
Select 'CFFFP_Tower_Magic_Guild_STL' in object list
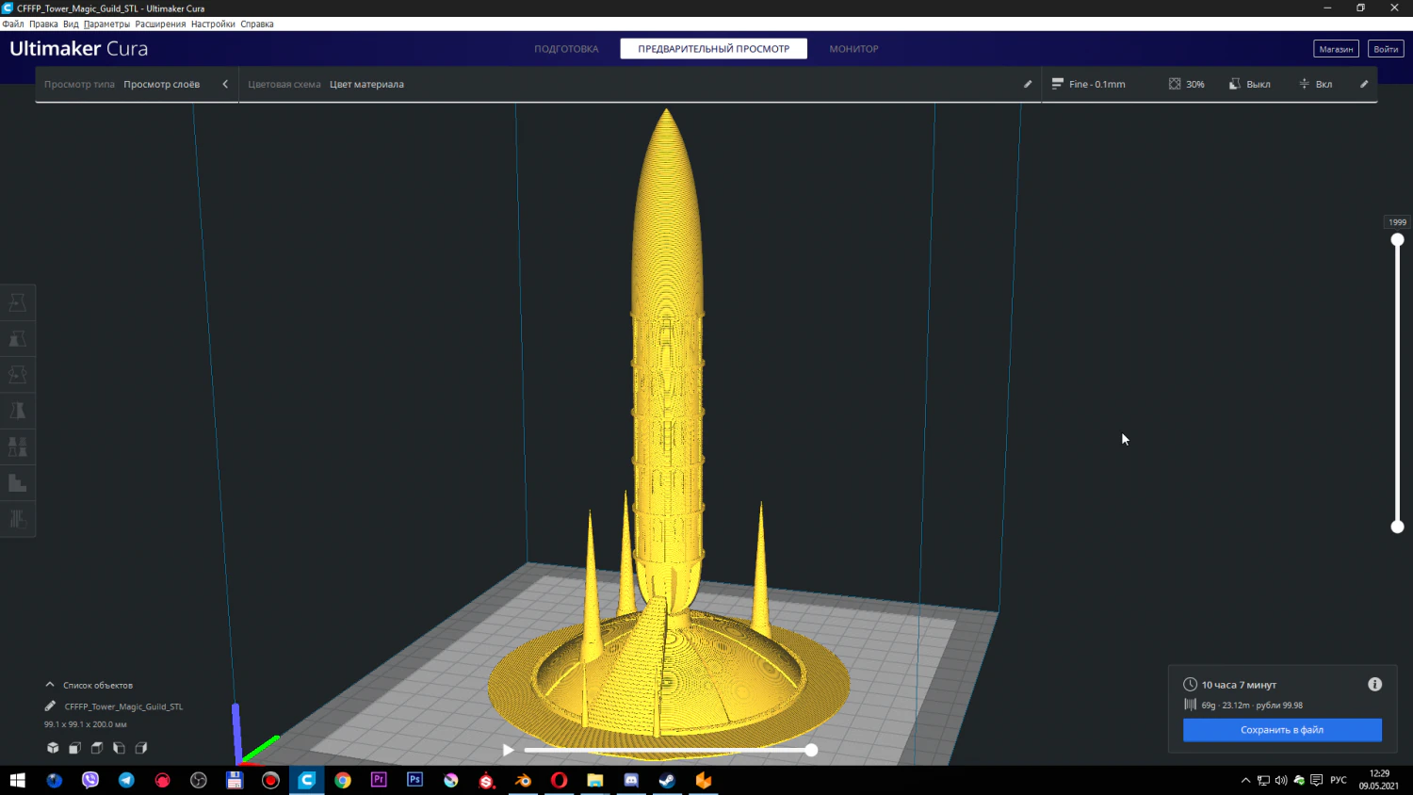click(x=123, y=706)
